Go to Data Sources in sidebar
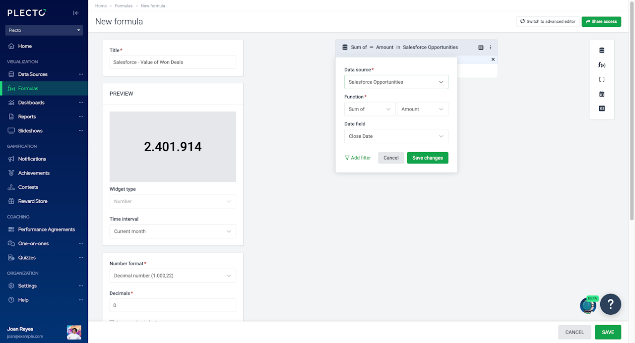The height and width of the screenshot is (343, 635). [x=33, y=74]
